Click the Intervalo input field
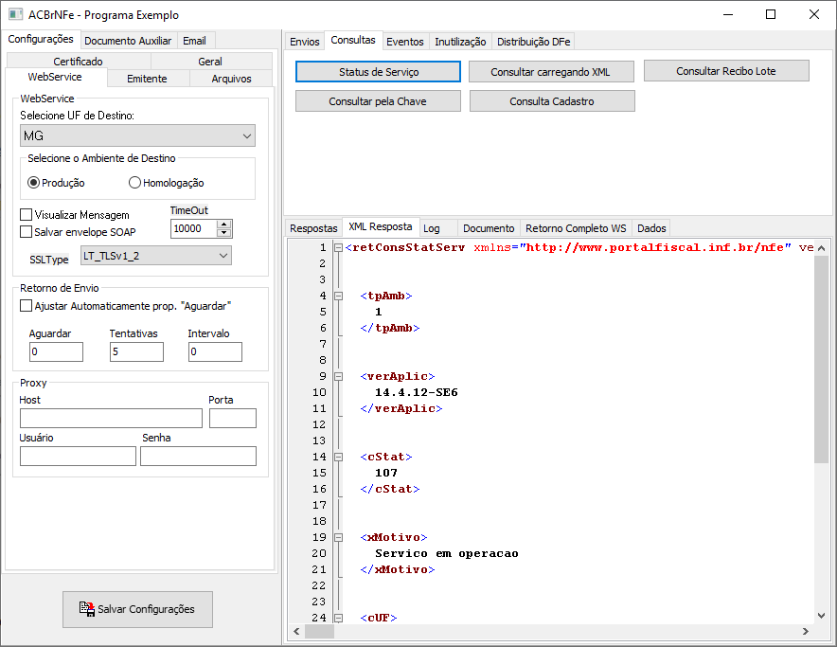837x647 pixels. tap(215, 351)
